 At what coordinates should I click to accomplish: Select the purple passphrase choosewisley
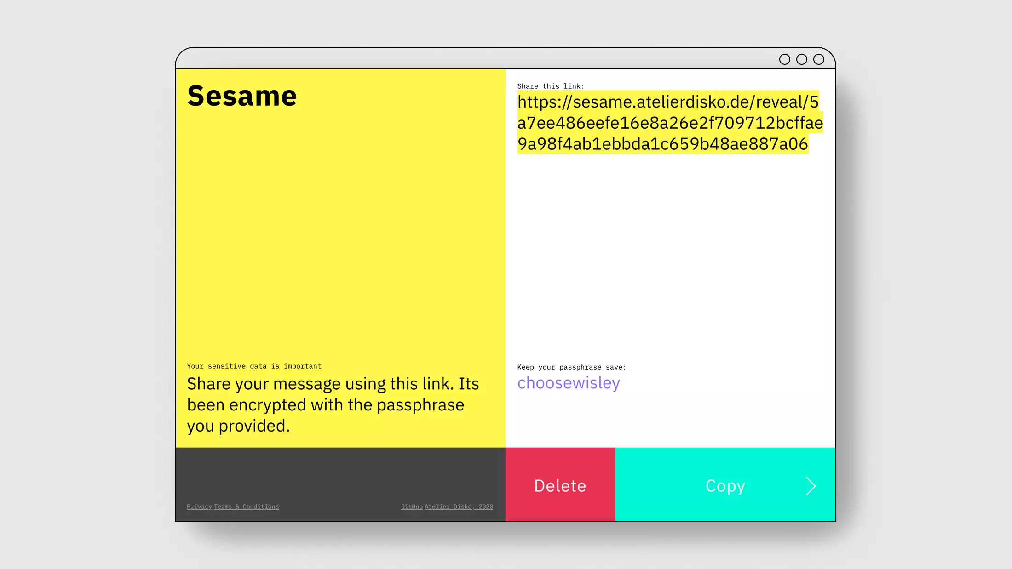(x=569, y=383)
